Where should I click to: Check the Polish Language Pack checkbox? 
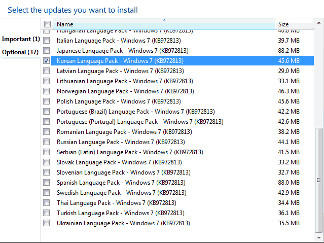(x=47, y=101)
